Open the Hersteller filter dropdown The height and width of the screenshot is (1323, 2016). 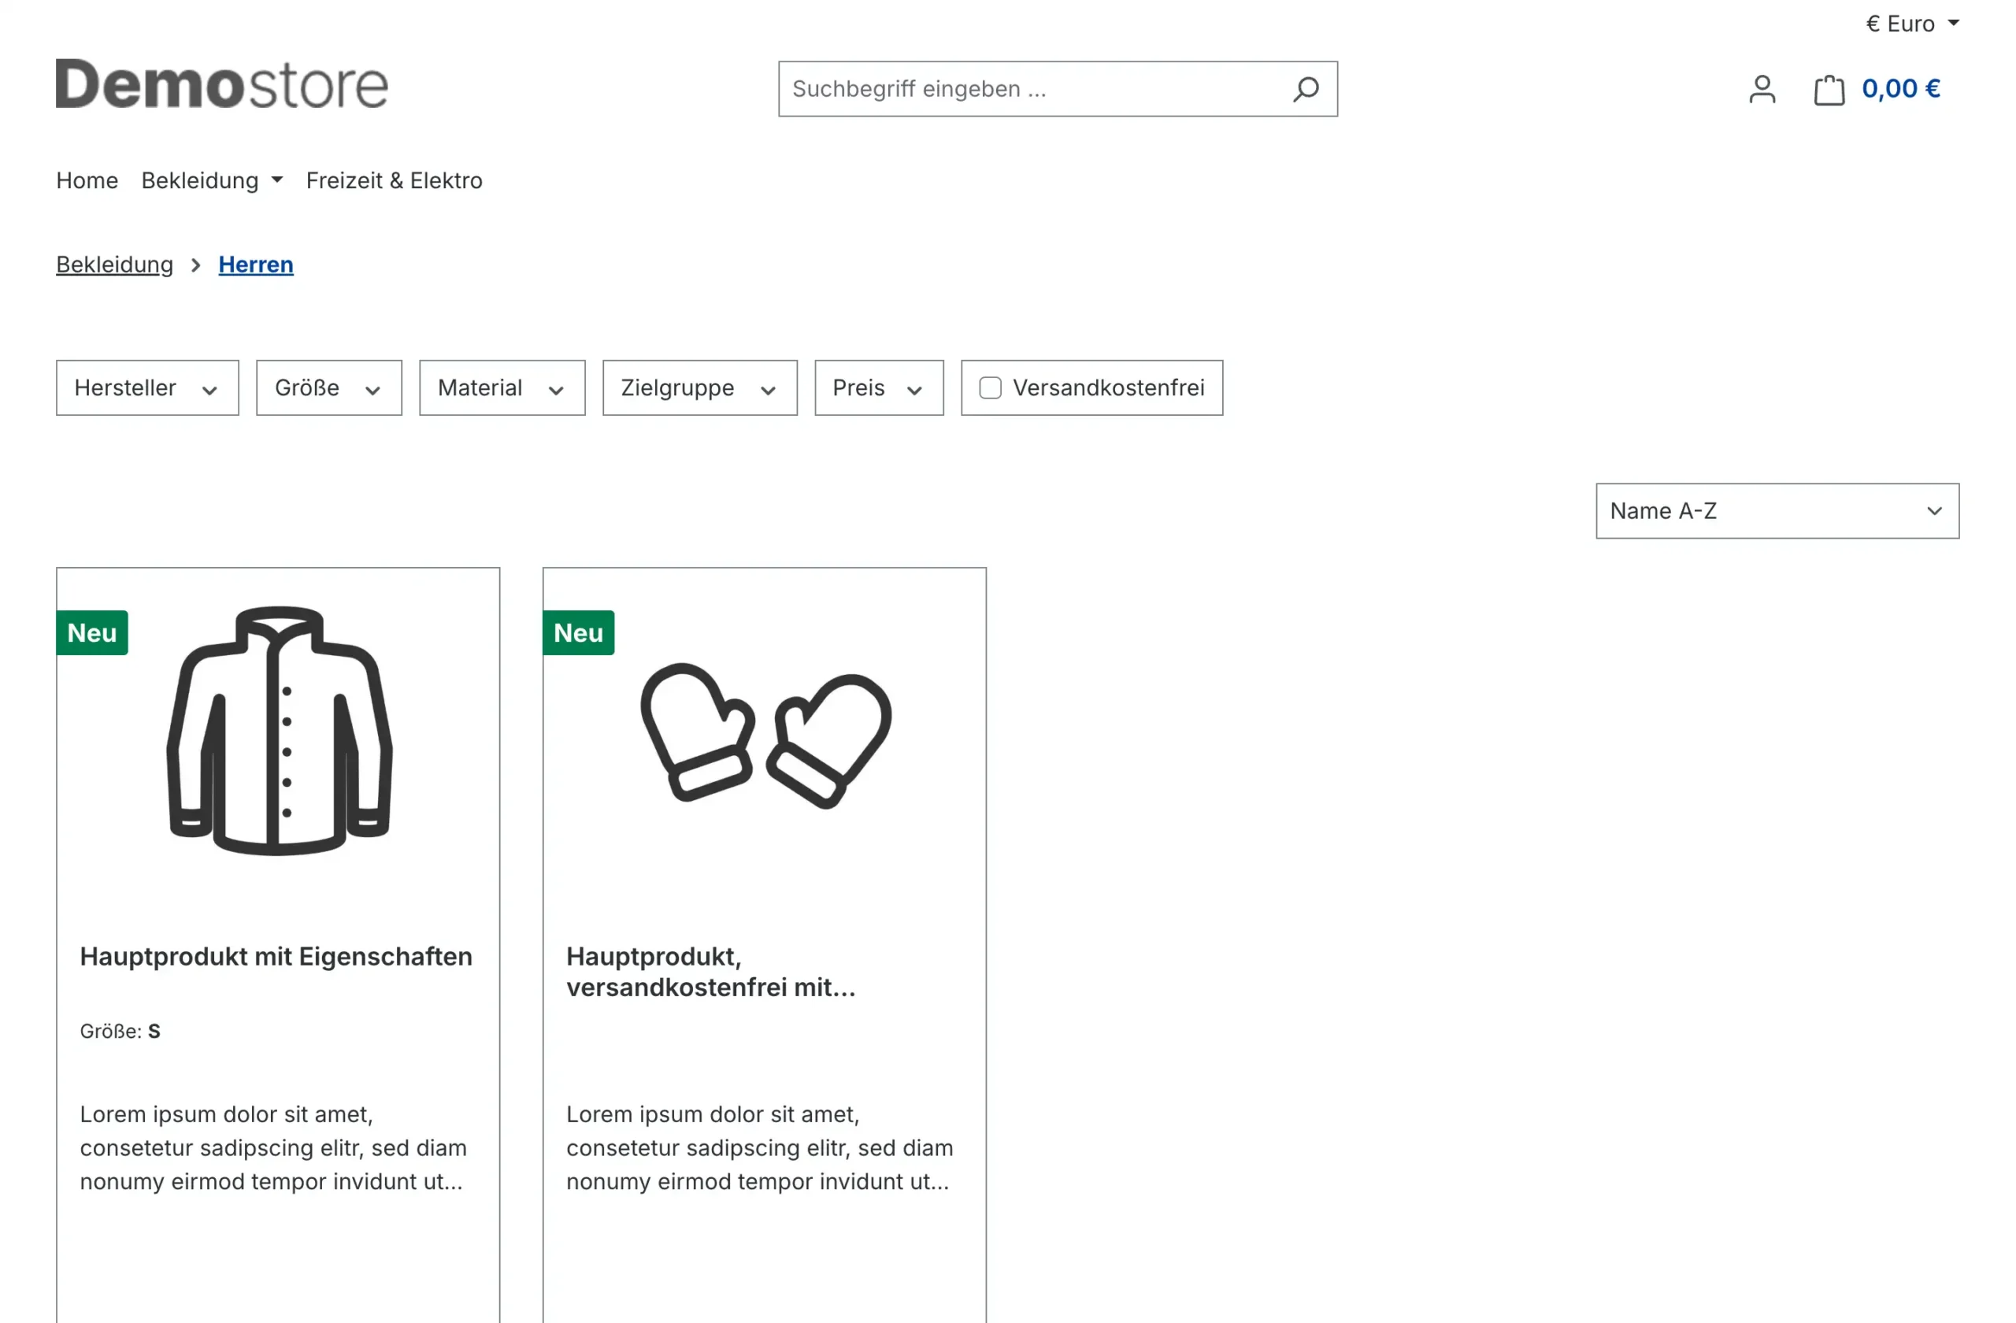pos(146,387)
